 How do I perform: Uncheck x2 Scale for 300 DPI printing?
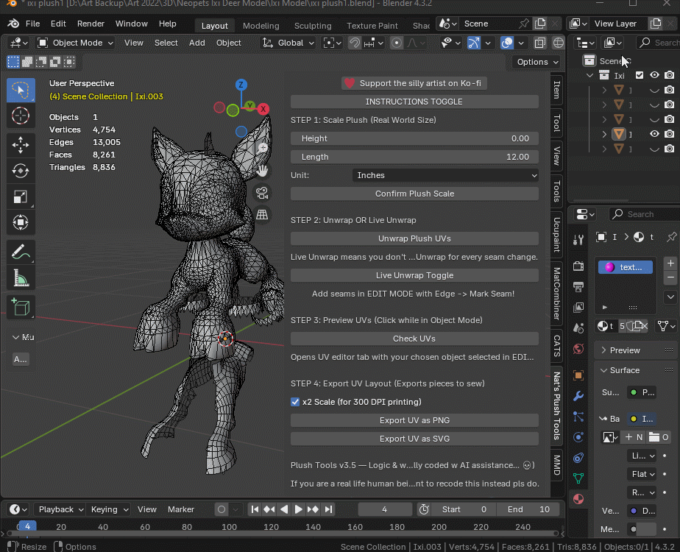295,402
